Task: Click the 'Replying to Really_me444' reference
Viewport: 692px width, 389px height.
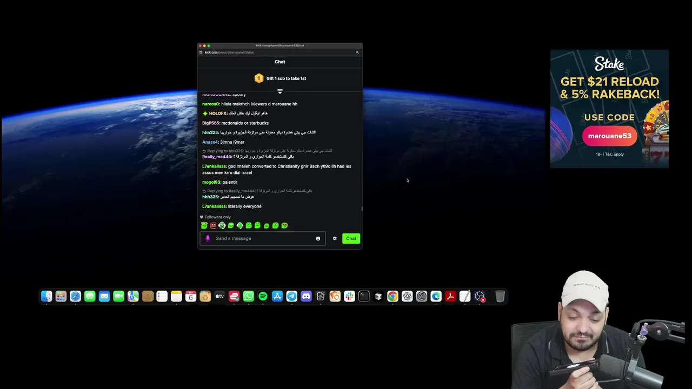Action: pyautogui.click(x=257, y=191)
